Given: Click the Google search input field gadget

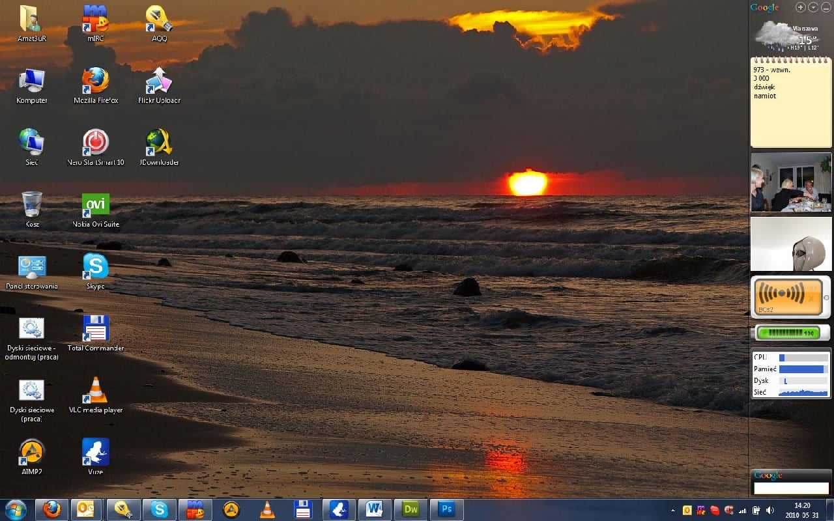Looking at the screenshot, I should pos(791,488).
